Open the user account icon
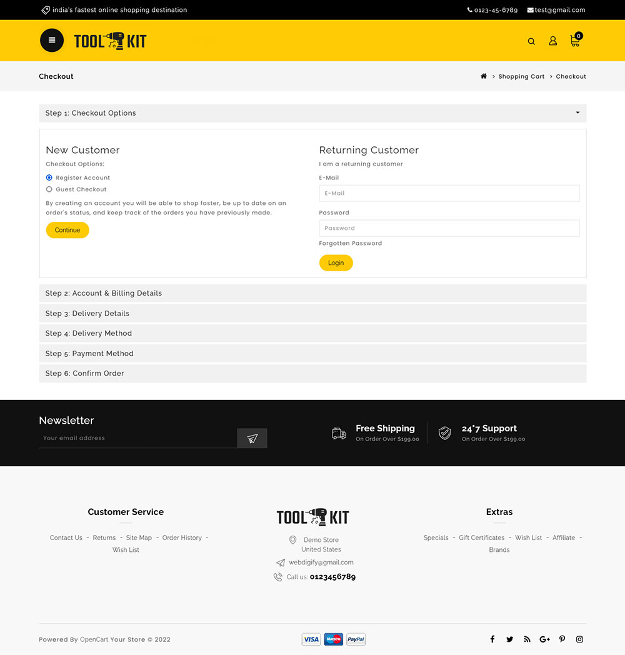625x655 pixels. tap(552, 41)
